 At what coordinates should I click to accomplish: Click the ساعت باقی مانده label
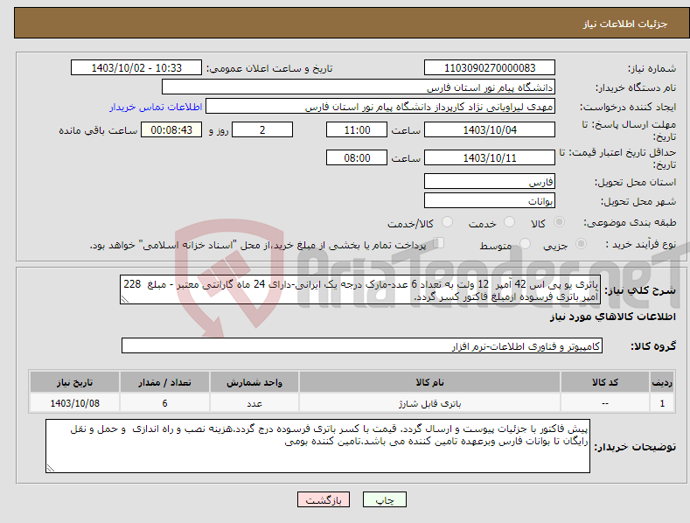point(98,130)
